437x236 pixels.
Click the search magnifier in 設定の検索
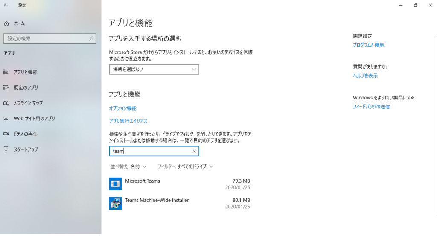click(91, 38)
